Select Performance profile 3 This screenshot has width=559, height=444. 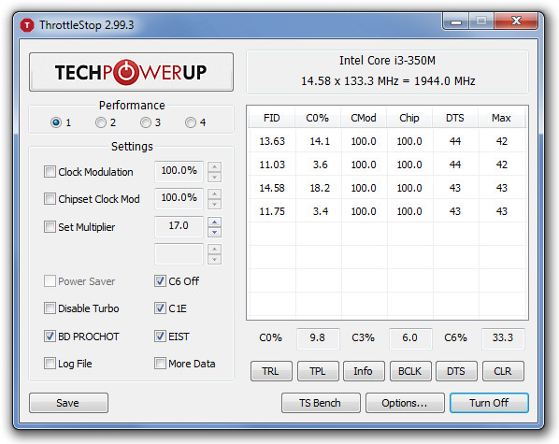pyautogui.click(x=146, y=122)
